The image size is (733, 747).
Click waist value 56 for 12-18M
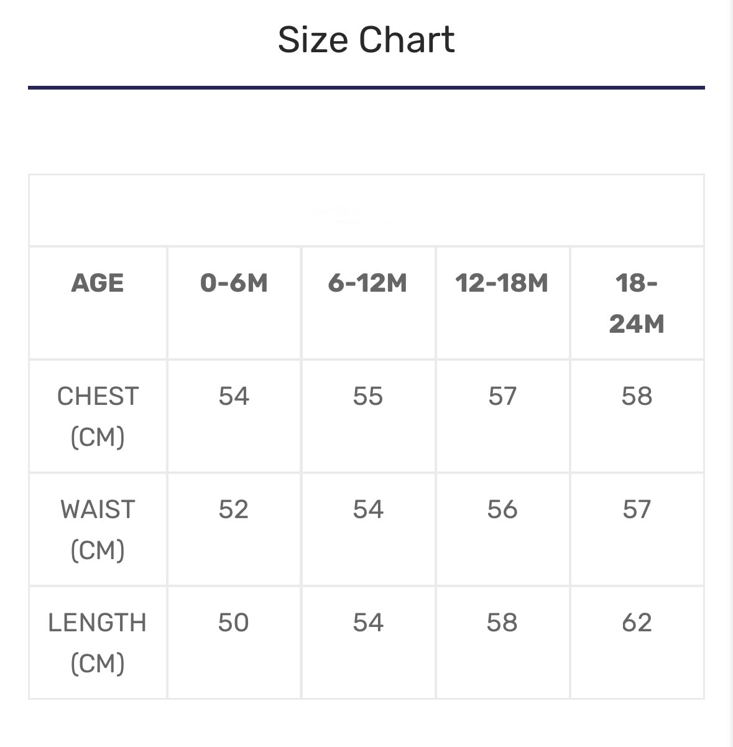502,509
